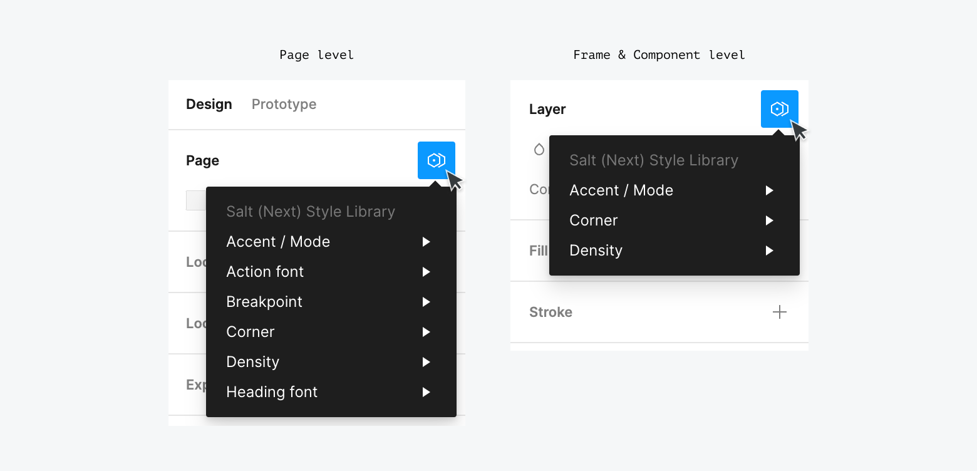
Task: Open the Corner submenu in the page-level menu
Action: tap(426, 332)
